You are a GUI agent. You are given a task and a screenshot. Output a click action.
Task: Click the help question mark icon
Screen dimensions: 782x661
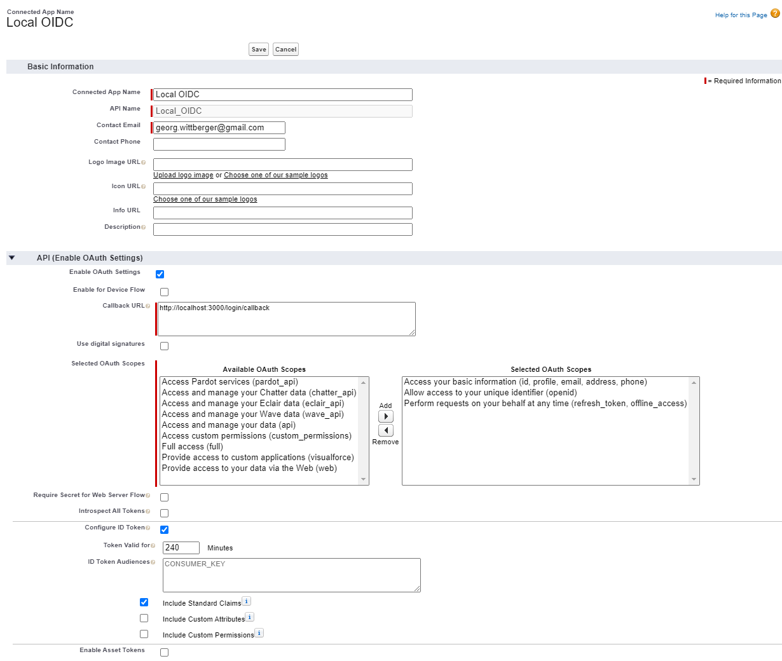pyautogui.click(x=775, y=13)
